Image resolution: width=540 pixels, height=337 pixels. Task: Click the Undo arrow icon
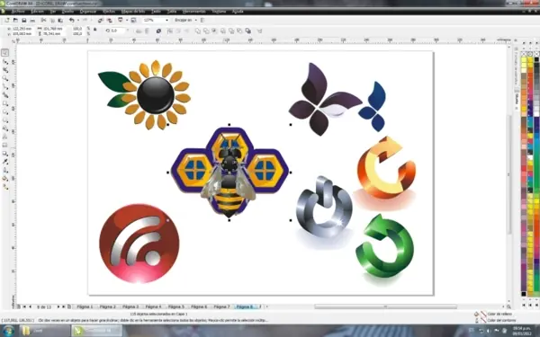pyautogui.click(x=72, y=21)
